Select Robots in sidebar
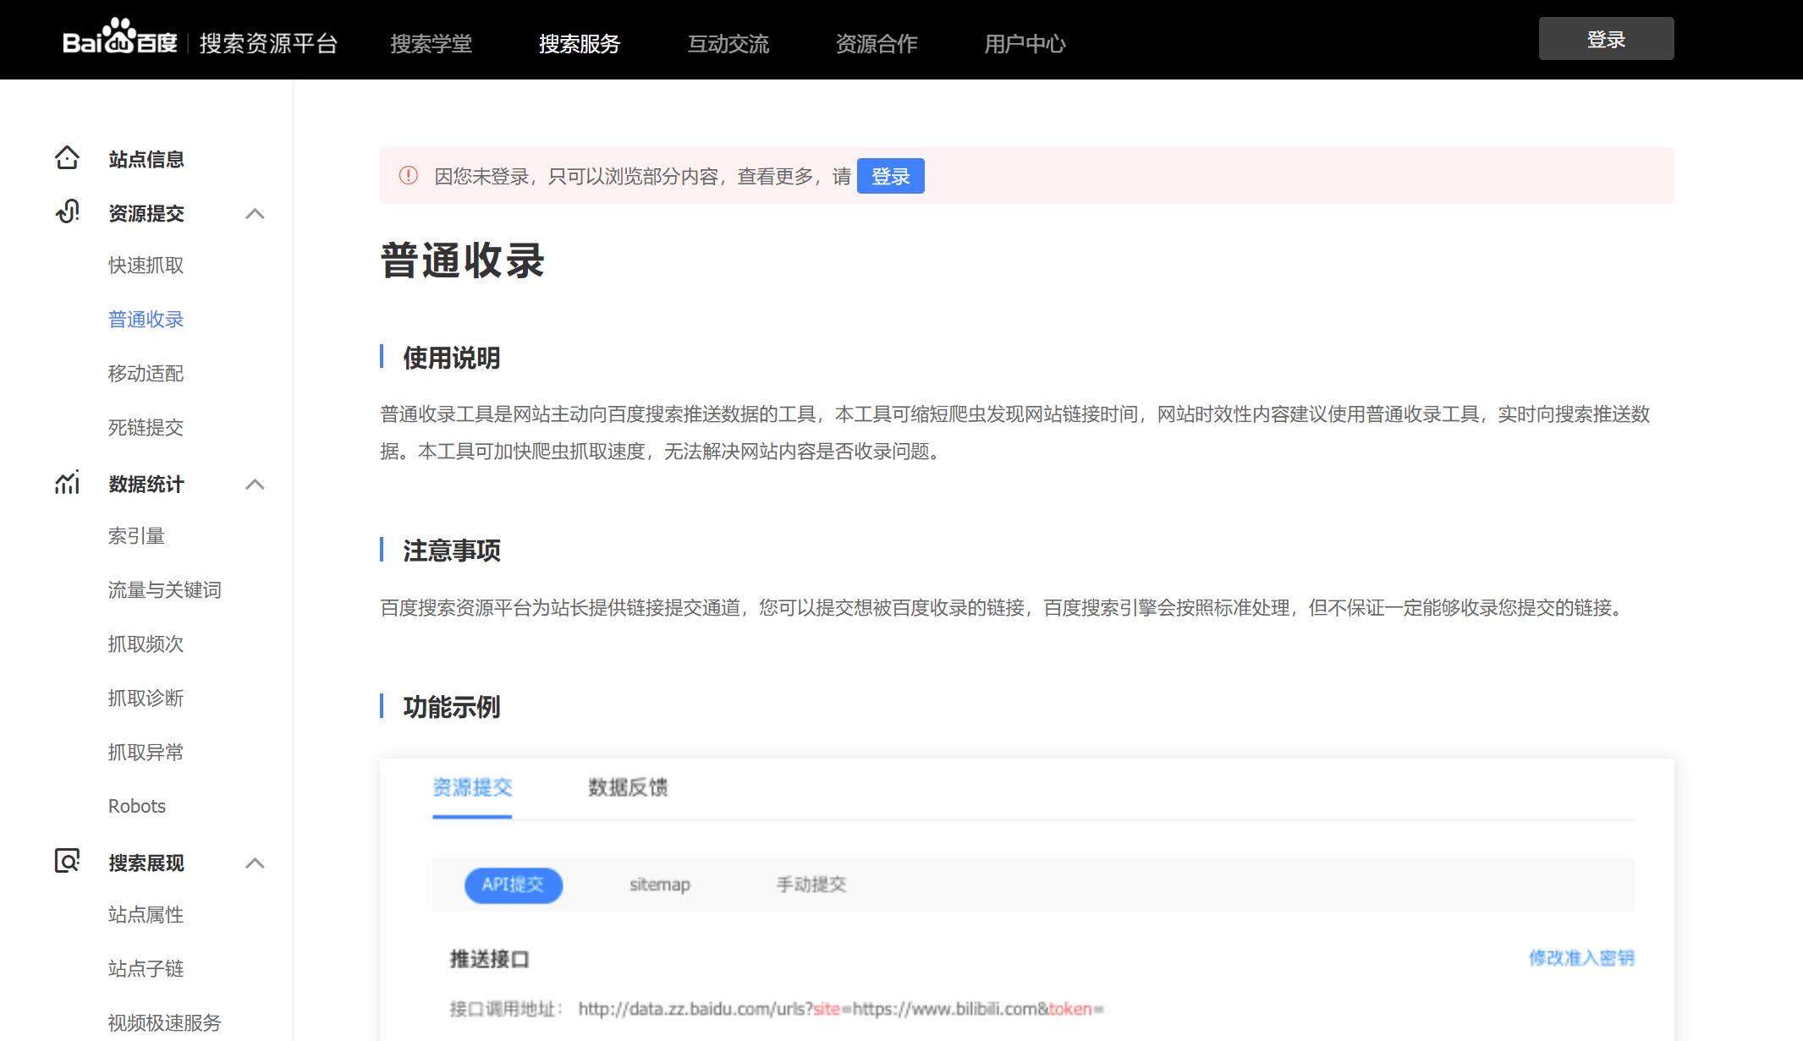This screenshot has width=1803, height=1041. click(137, 806)
